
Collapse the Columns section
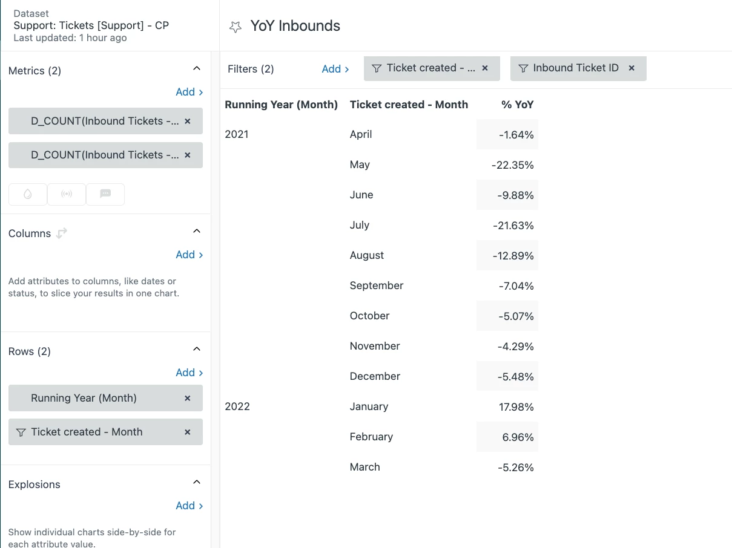196,231
